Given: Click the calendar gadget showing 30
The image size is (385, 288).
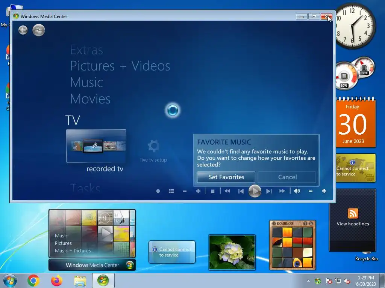Looking at the screenshot, I should click(356, 123).
